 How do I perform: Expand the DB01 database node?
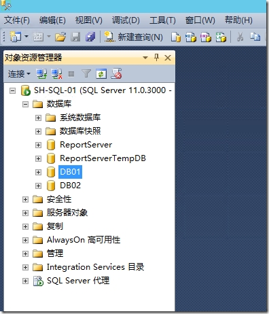[x=38, y=173]
